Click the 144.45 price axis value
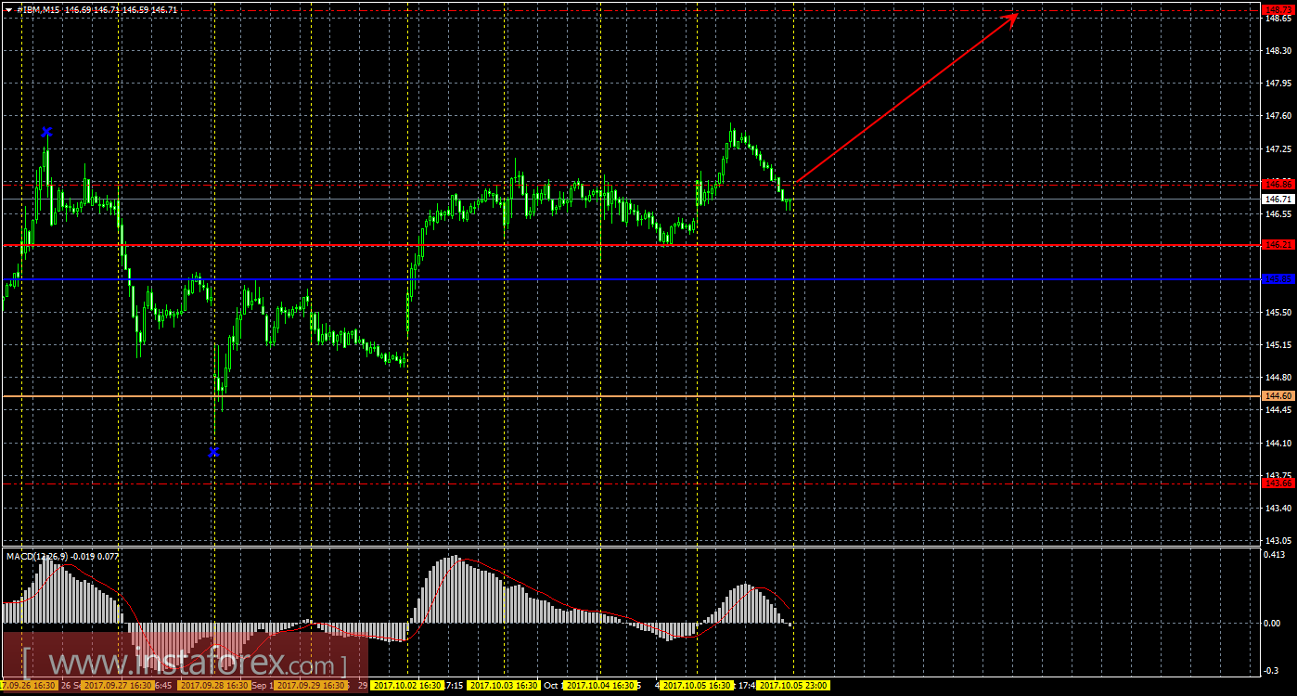This screenshot has height=696, width=1297. pos(1277,410)
